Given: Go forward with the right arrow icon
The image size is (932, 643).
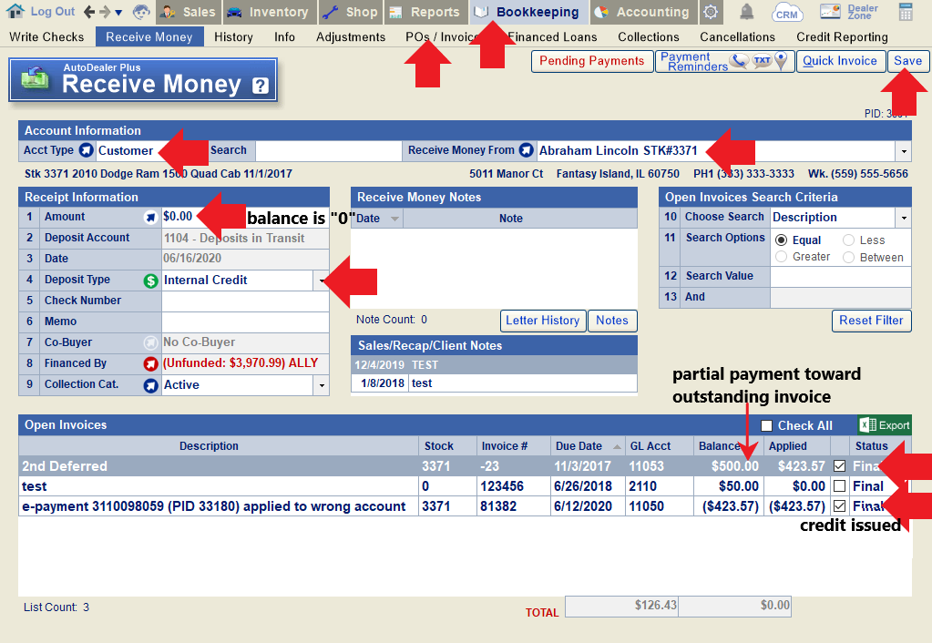Looking at the screenshot, I should pos(105,11).
